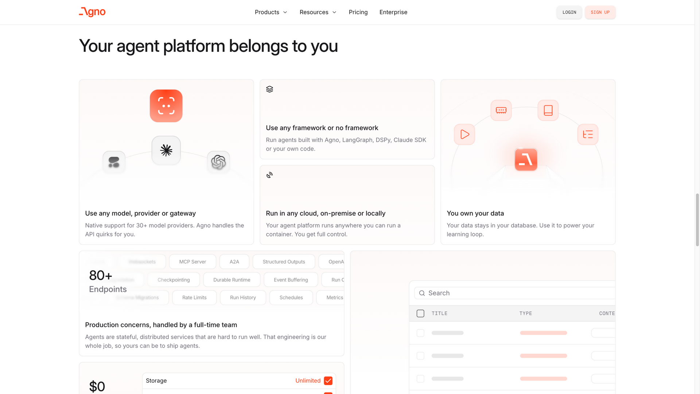Check the second table row checkbox
700x394 pixels.
pyautogui.click(x=420, y=356)
